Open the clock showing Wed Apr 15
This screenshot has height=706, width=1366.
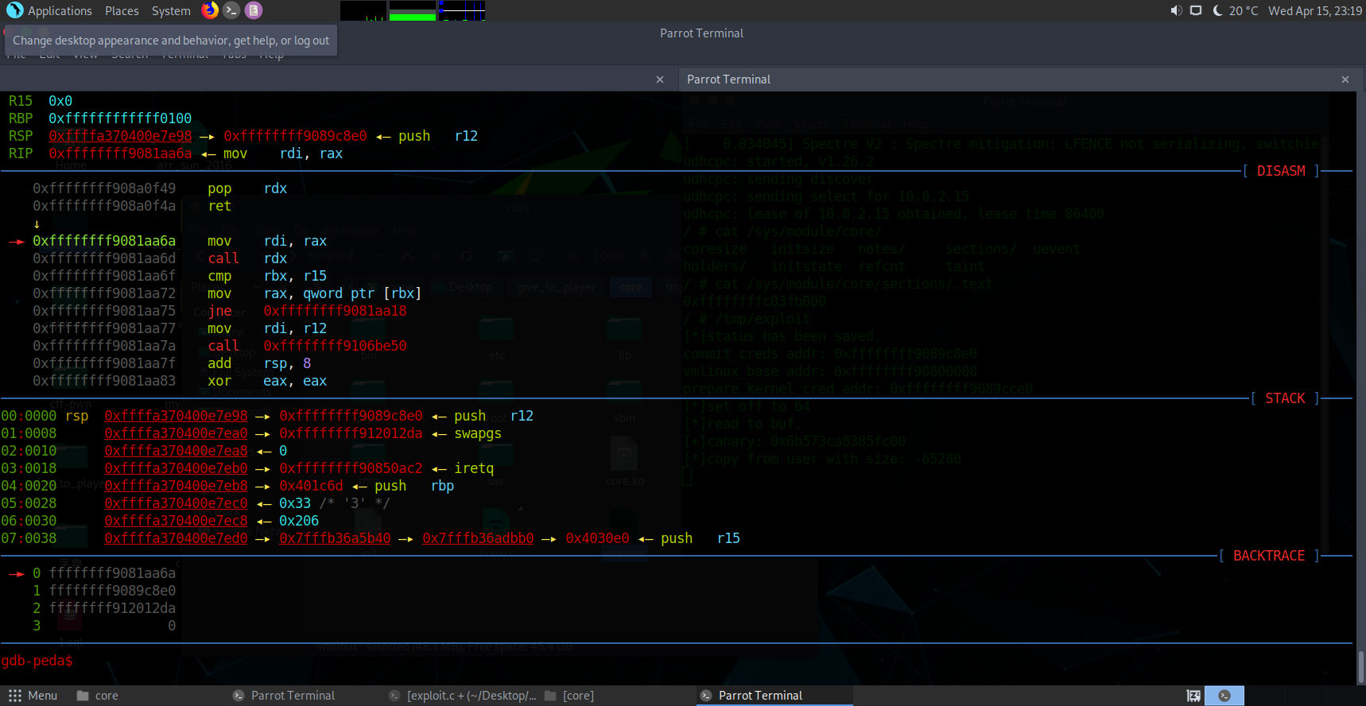click(x=1315, y=11)
